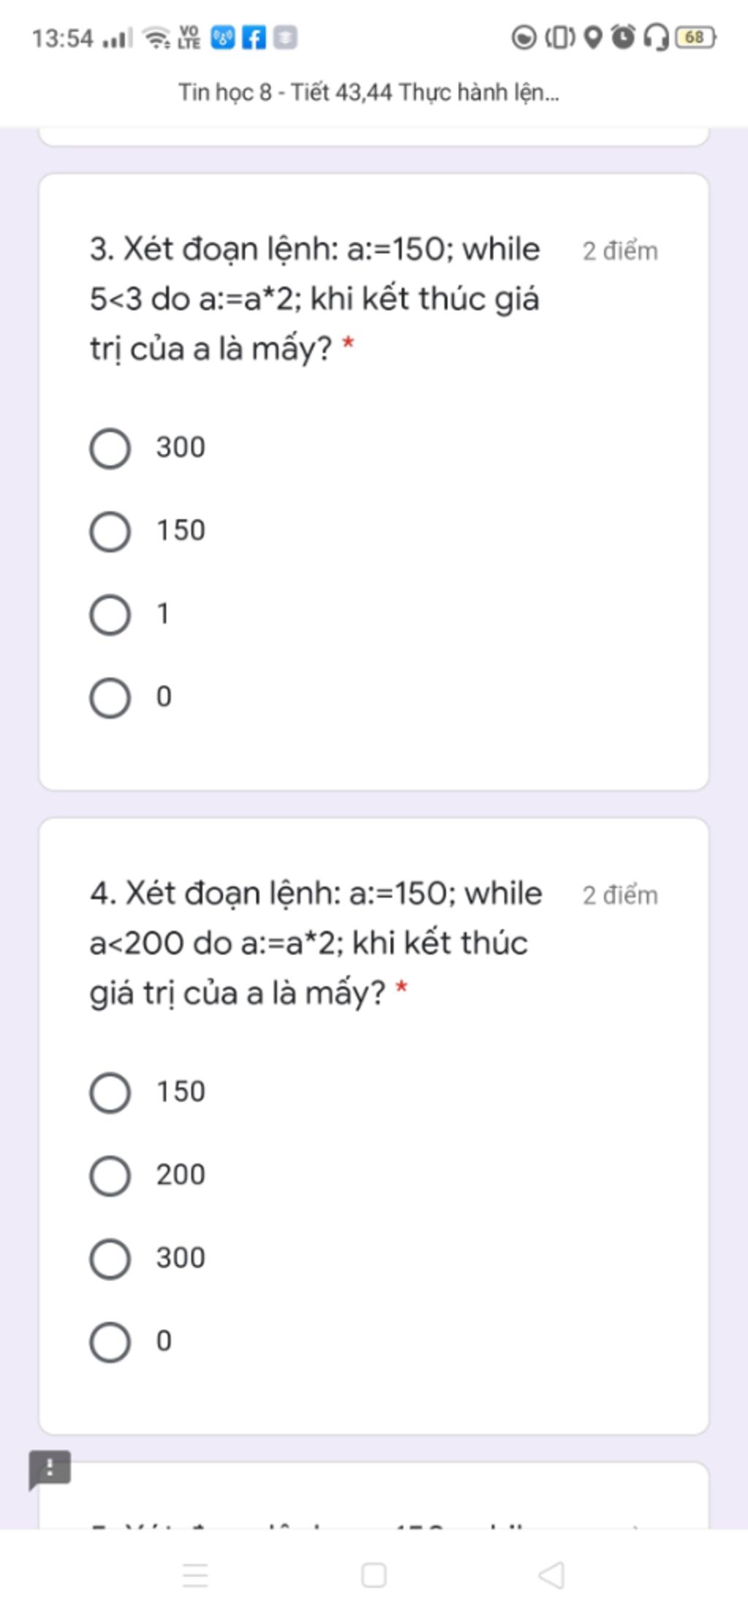Tap the Wi-Fi signal icon
The height and width of the screenshot is (1621, 748).
(x=156, y=37)
